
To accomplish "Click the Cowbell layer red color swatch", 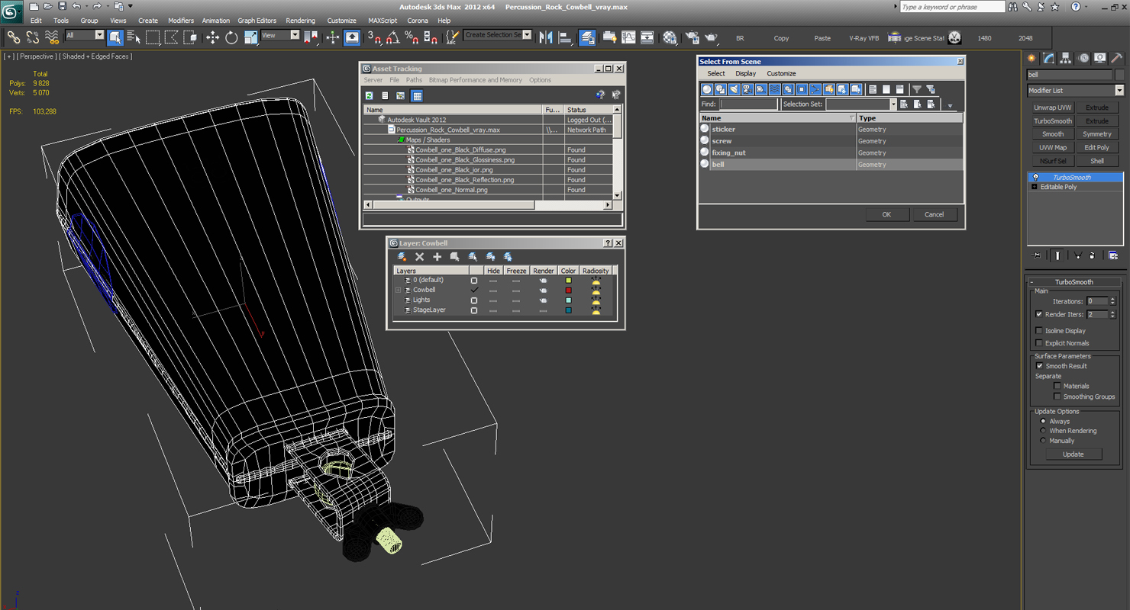I will coord(568,291).
